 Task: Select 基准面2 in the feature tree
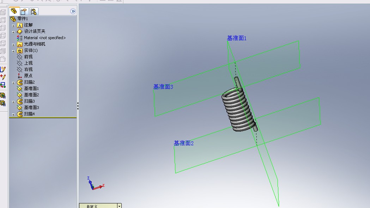[x=31, y=95]
